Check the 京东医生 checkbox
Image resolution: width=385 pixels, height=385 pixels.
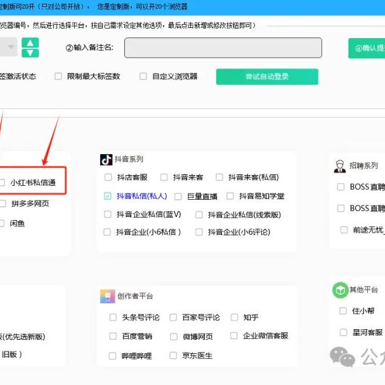tap(173, 355)
